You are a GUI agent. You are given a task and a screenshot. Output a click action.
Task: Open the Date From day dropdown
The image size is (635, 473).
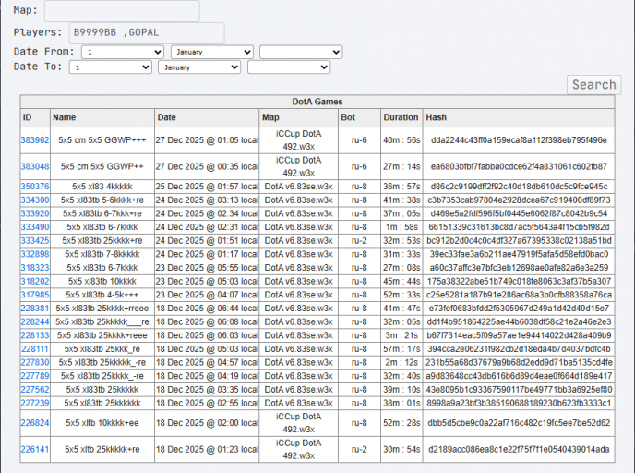point(123,52)
